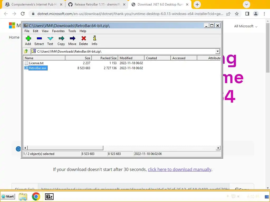The height and width of the screenshot is (202, 270).
Task: Sort files by Size column
Action: point(78,58)
